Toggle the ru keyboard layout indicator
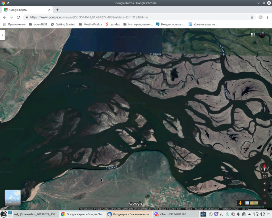The image size is (272, 218). click(222, 214)
